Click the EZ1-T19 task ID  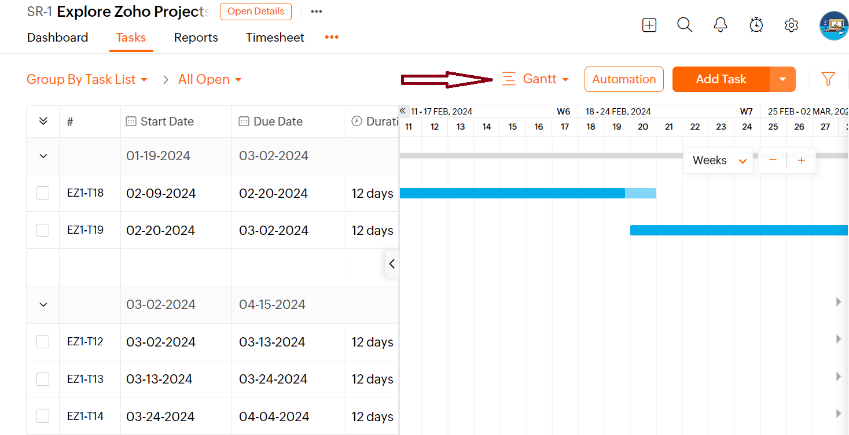click(x=86, y=230)
